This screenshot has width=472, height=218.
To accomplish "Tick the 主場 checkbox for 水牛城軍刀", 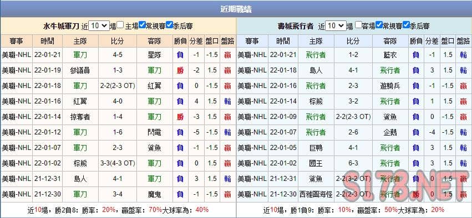I will [120, 25].
